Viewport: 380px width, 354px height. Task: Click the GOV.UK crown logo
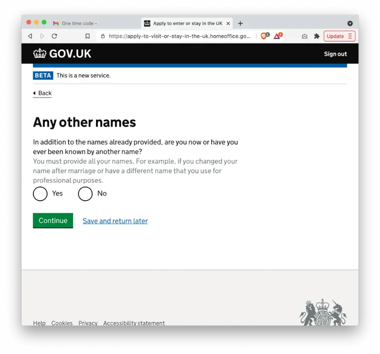tap(62, 53)
